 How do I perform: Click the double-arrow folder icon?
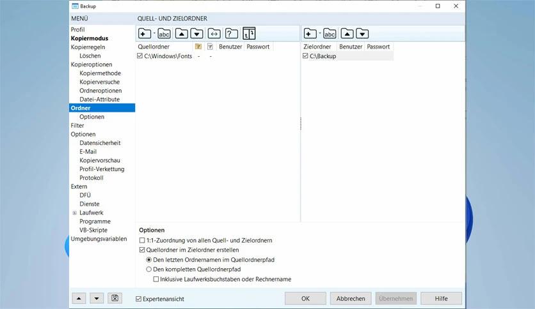click(x=214, y=34)
